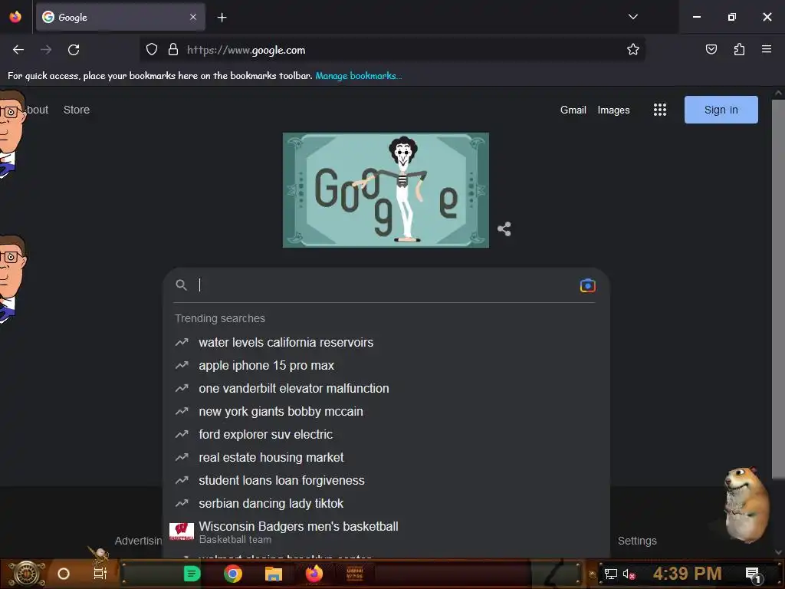Select suggestion ford explorer suv electric

(386, 435)
